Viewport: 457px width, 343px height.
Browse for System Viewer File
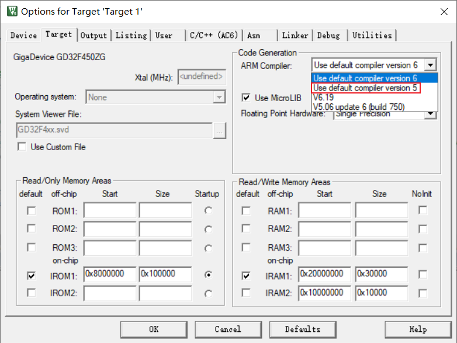coord(220,131)
